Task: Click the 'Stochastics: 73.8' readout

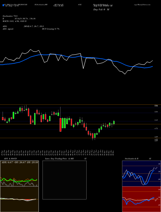Action: click(9, 16)
